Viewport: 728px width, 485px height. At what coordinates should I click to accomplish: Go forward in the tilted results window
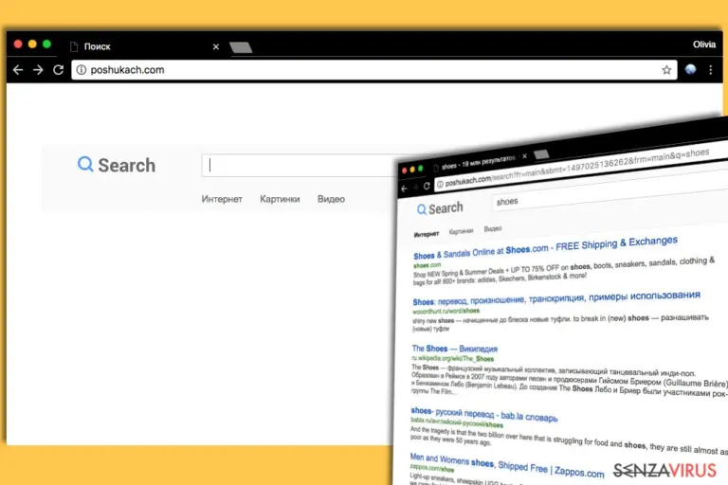[415, 187]
